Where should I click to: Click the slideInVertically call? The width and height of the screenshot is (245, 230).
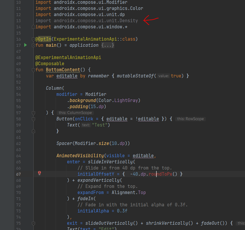coord(110,162)
